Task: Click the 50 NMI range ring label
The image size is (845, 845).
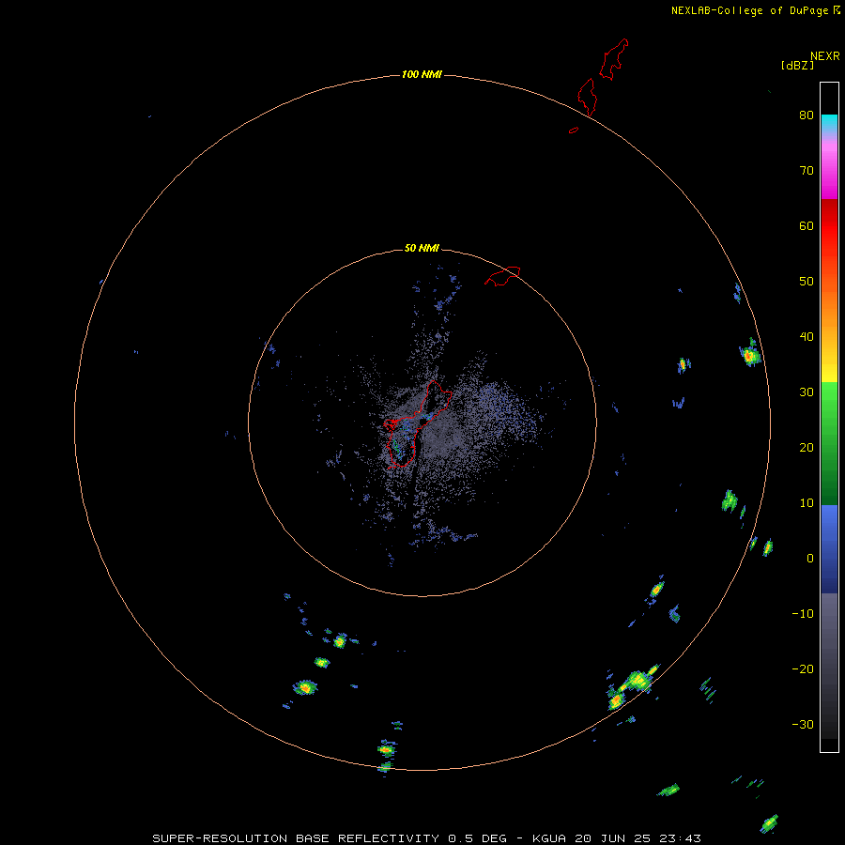Action: pos(422,248)
